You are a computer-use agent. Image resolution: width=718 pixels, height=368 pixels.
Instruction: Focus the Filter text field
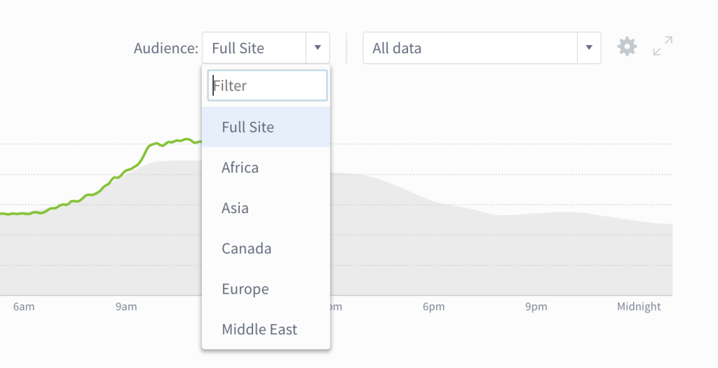click(267, 86)
